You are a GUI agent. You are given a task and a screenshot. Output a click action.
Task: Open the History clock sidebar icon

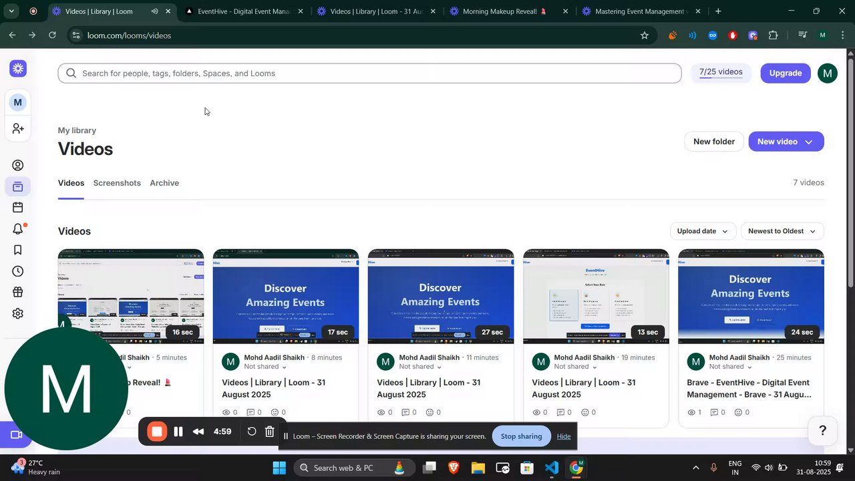point(18,271)
